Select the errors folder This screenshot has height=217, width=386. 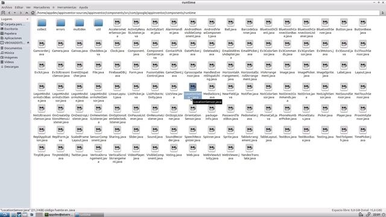pos(60,25)
